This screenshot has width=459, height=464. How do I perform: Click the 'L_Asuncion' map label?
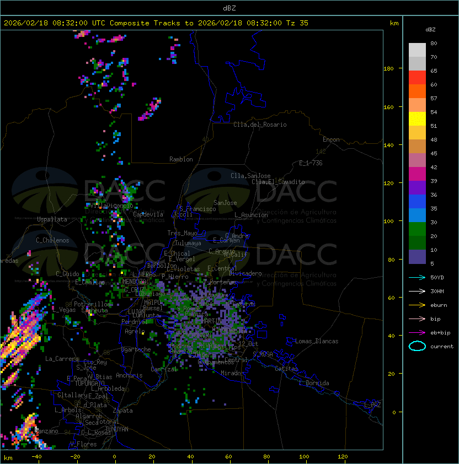[251, 215]
